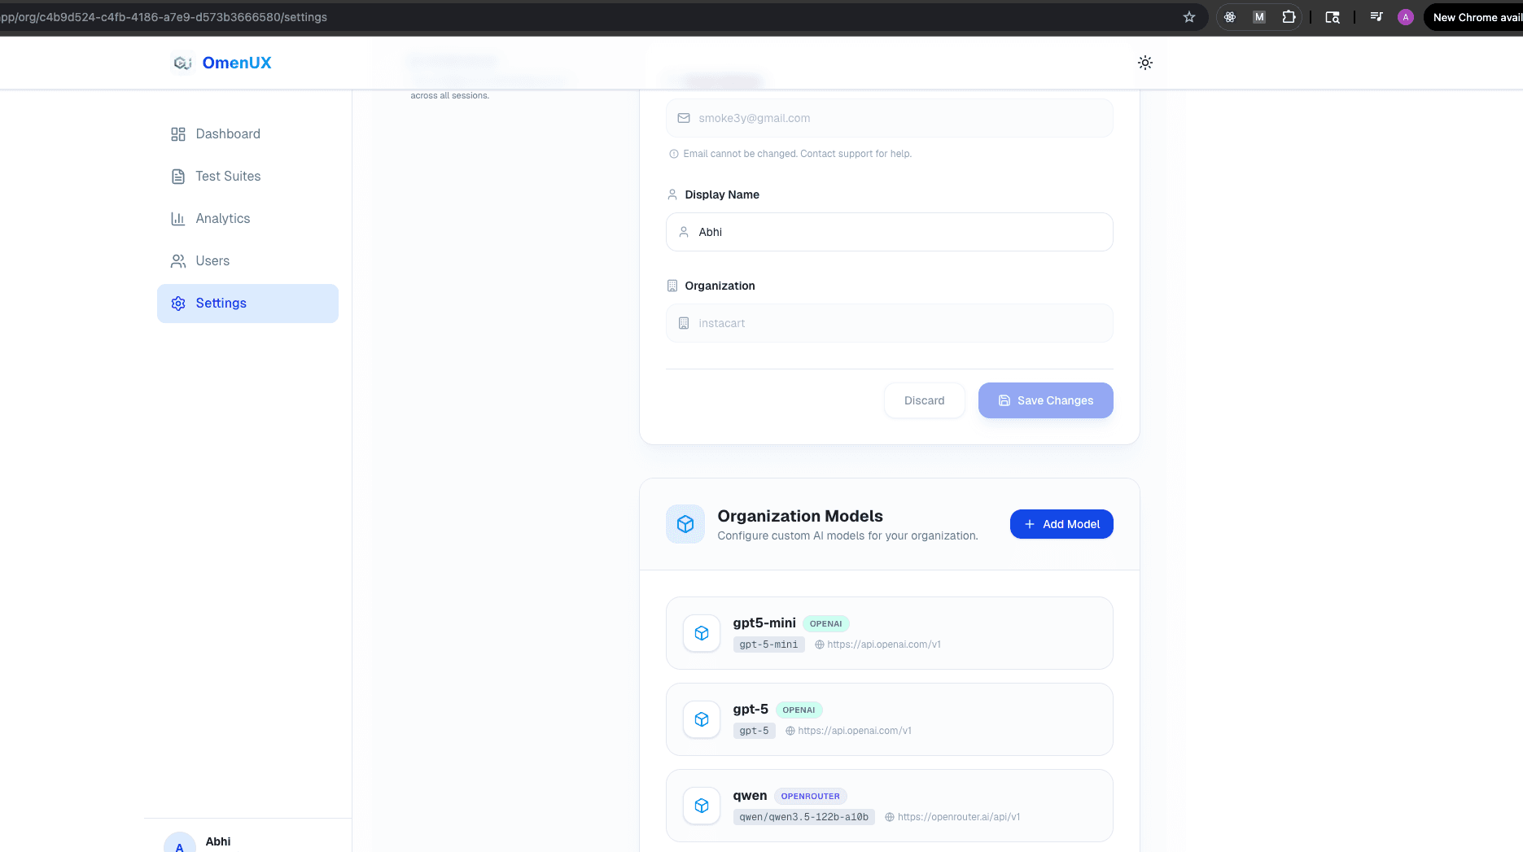Click the Display Name field containing Abhi
The width and height of the screenshot is (1523, 852).
point(889,232)
